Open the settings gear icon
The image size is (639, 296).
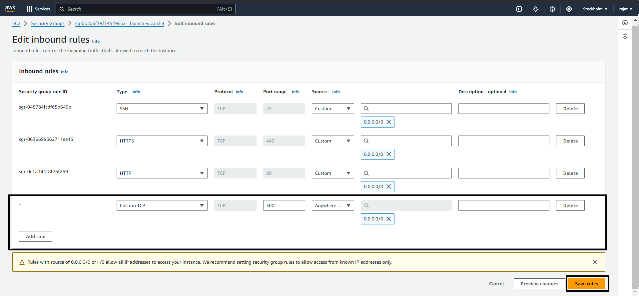click(x=569, y=9)
